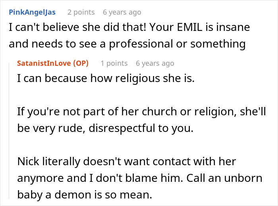This screenshot has height=206, width=278.
Task: Open PinkAngelJas user profile
Action: click(x=32, y=12)
